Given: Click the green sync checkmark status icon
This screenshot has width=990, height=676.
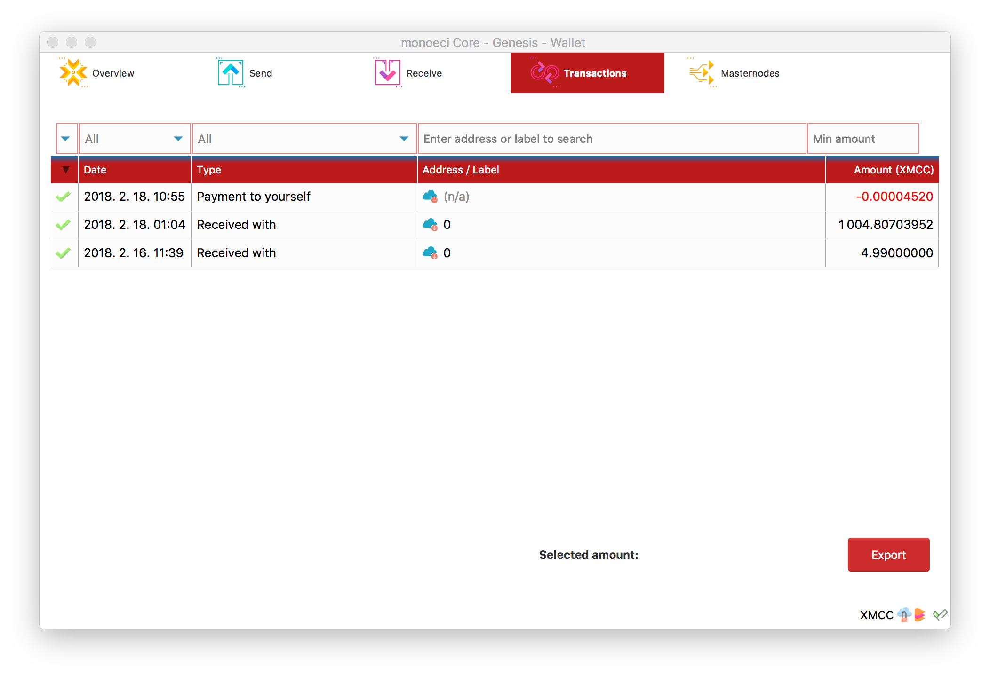Looking at the screenshot, I should pyautogui.click(x=940, y=615).
